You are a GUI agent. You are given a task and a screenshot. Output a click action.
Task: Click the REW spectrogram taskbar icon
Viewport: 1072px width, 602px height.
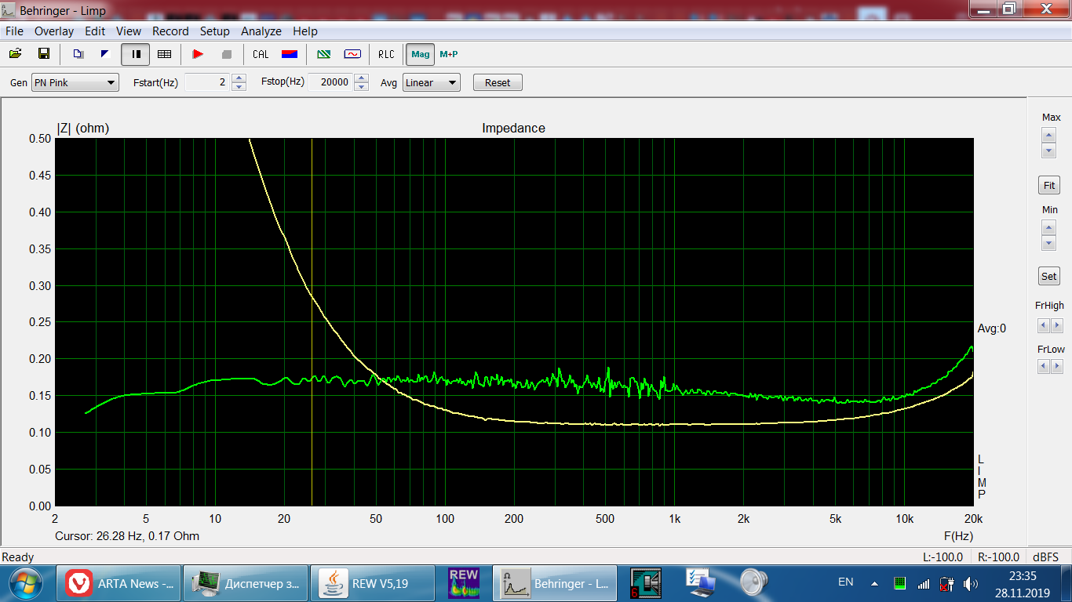(464, 583)
